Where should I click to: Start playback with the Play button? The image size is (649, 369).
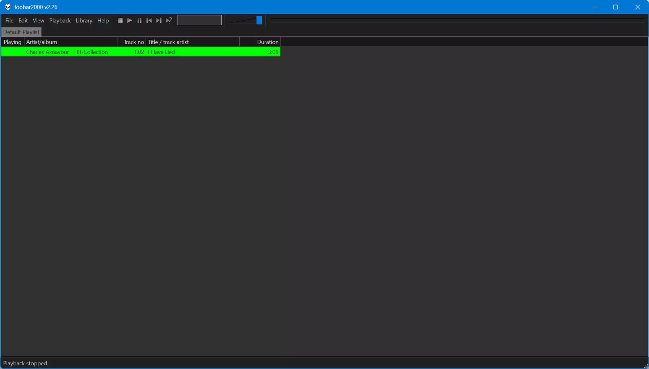pyautogui.click(x=130, y=21)
